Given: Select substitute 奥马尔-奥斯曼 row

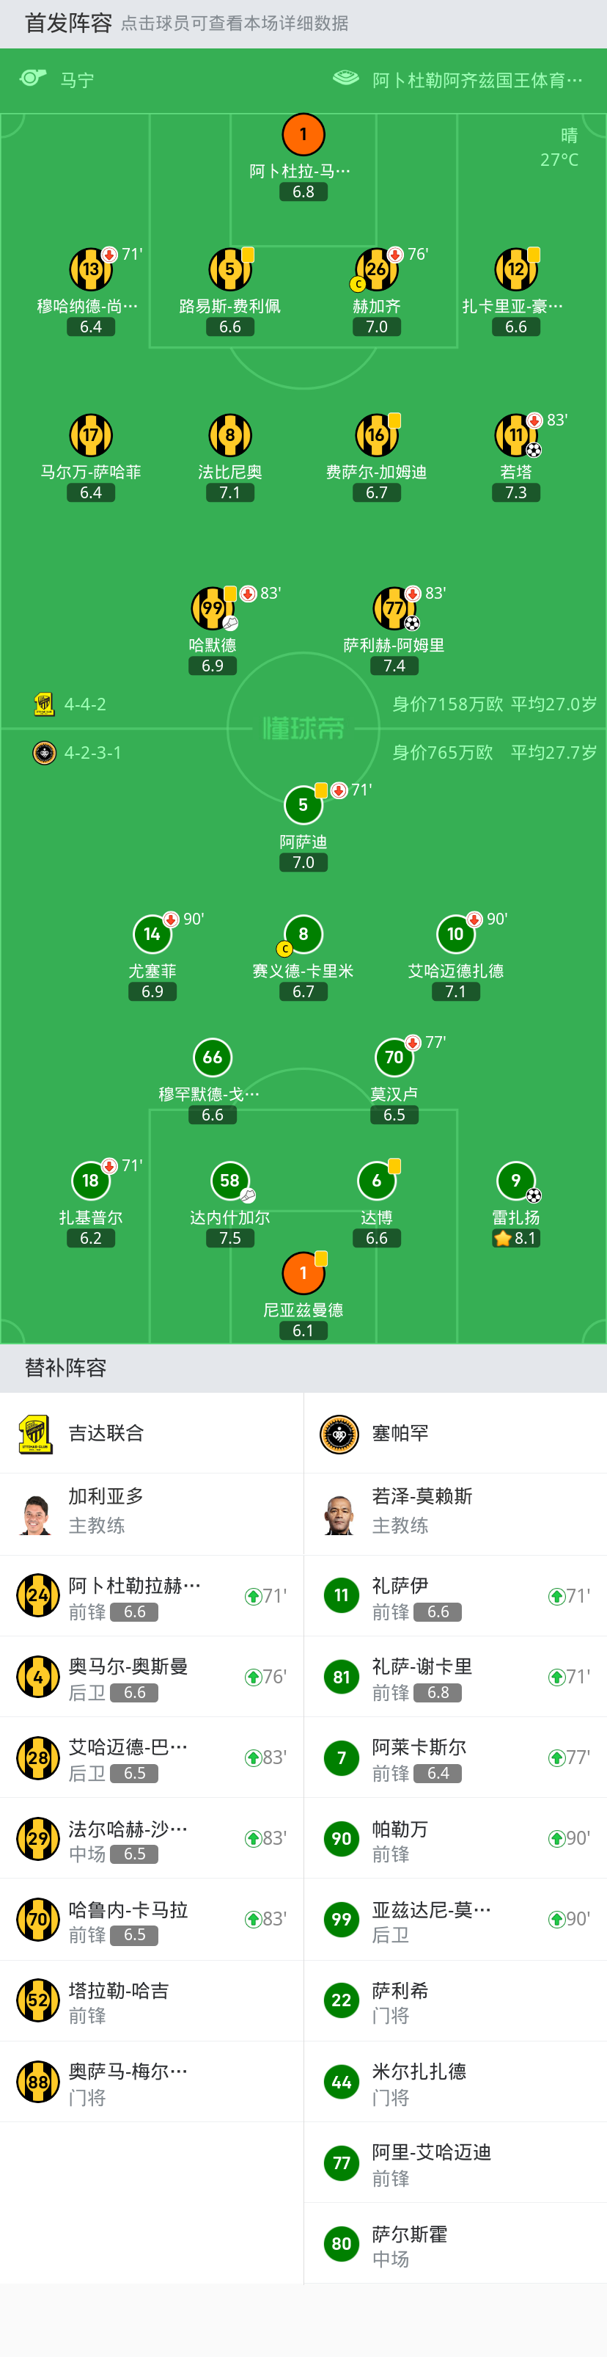Looking at the screenshot, I should [x=152, y=1676].
